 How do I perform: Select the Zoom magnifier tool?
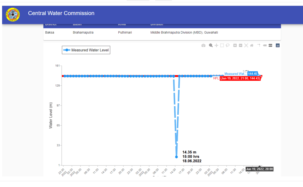pos(211,45)
